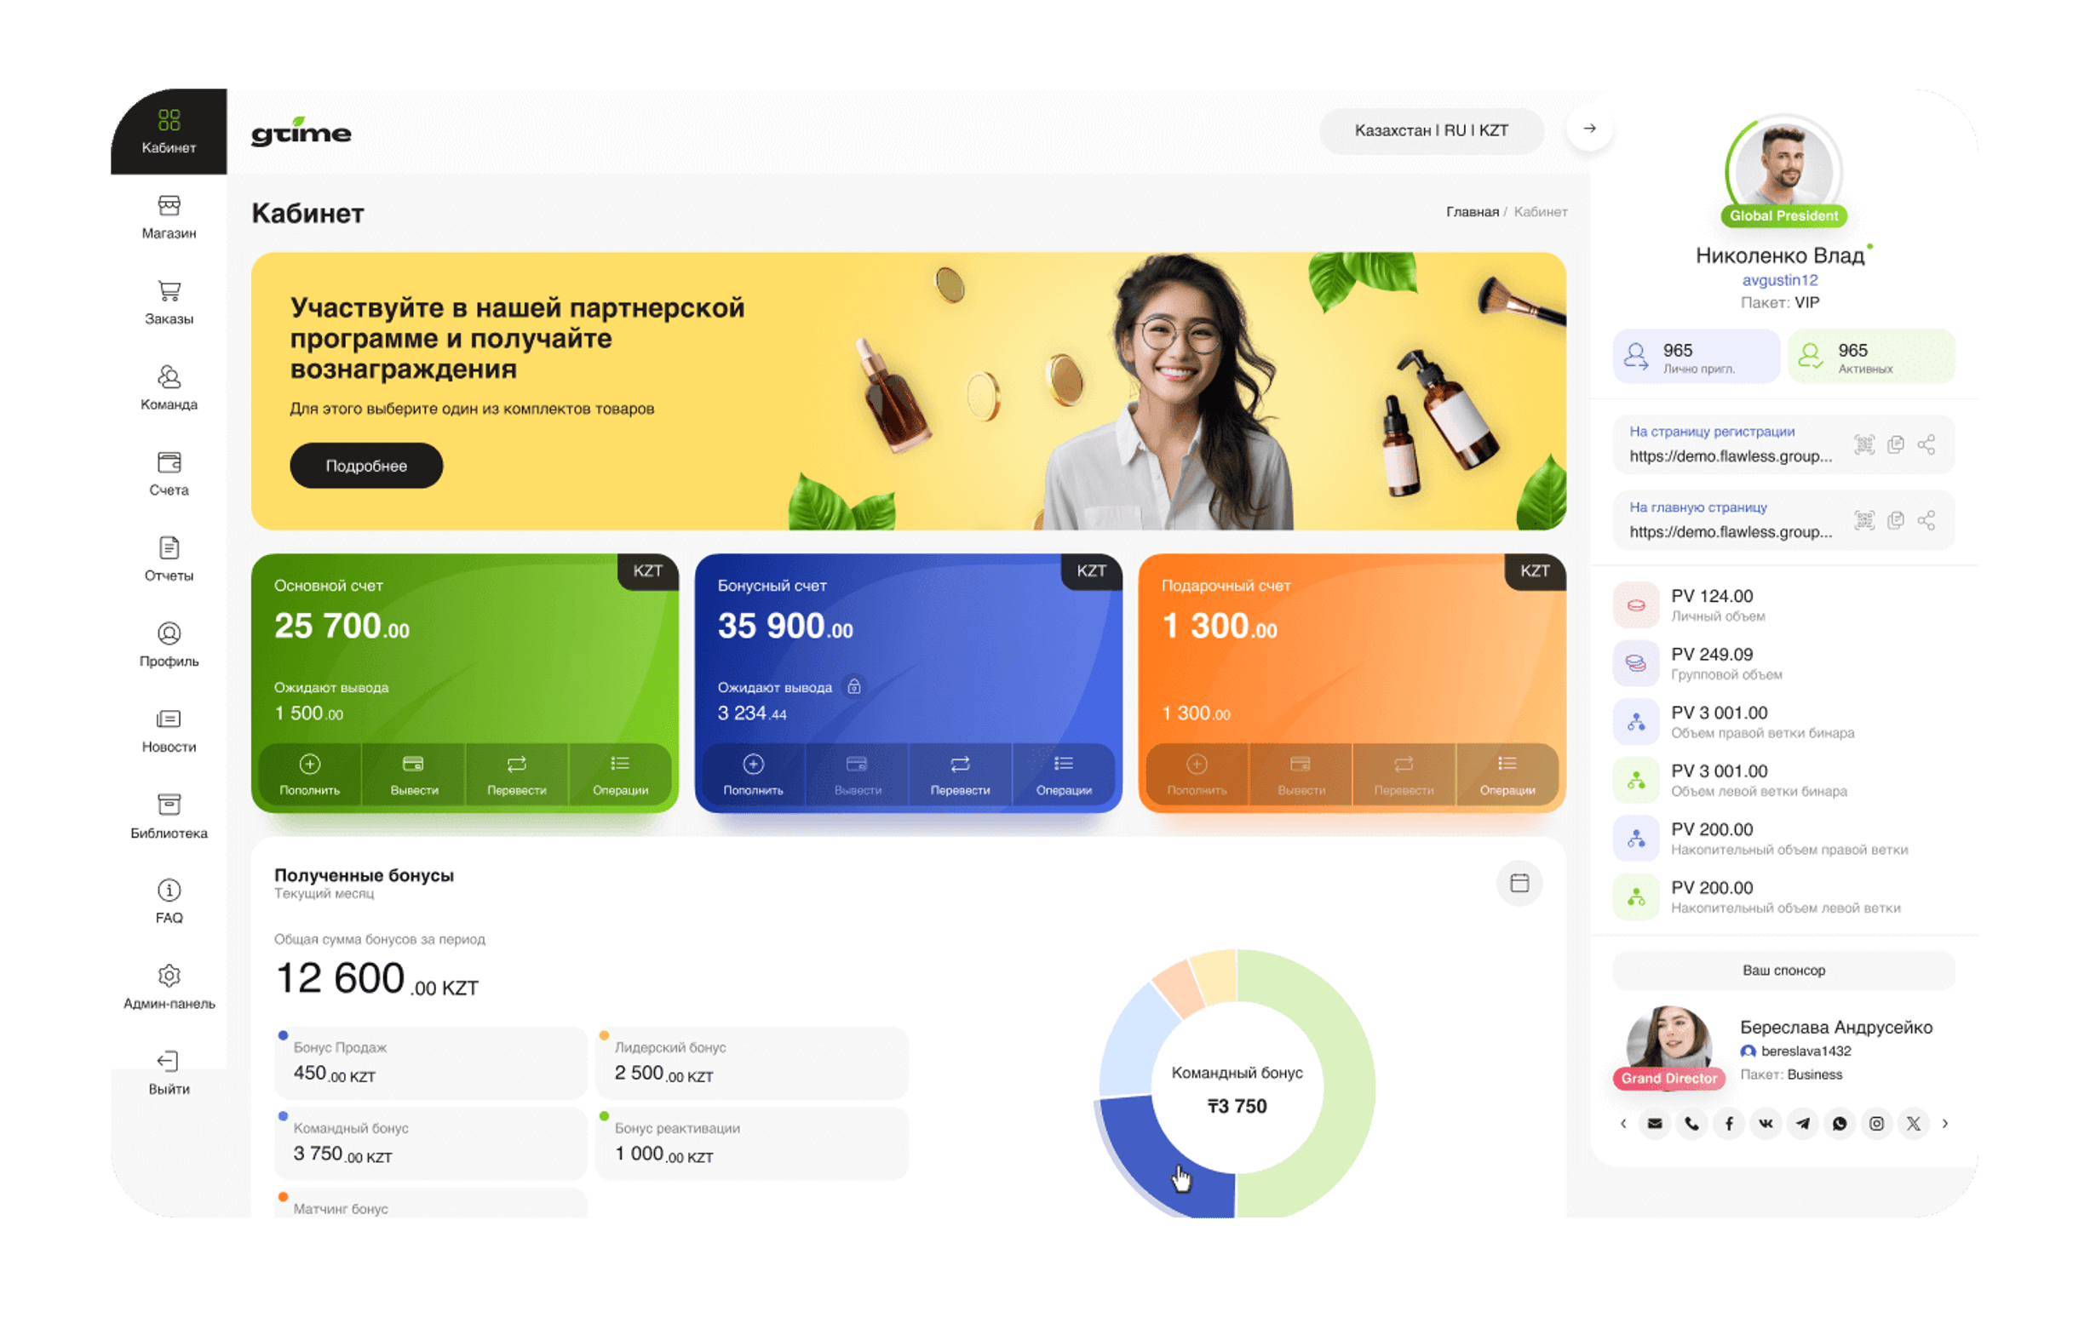The width and height of the screenshot is (2090, 1329).
Task: Click the Подробнее banner button
Action: (x=365, y=466)
